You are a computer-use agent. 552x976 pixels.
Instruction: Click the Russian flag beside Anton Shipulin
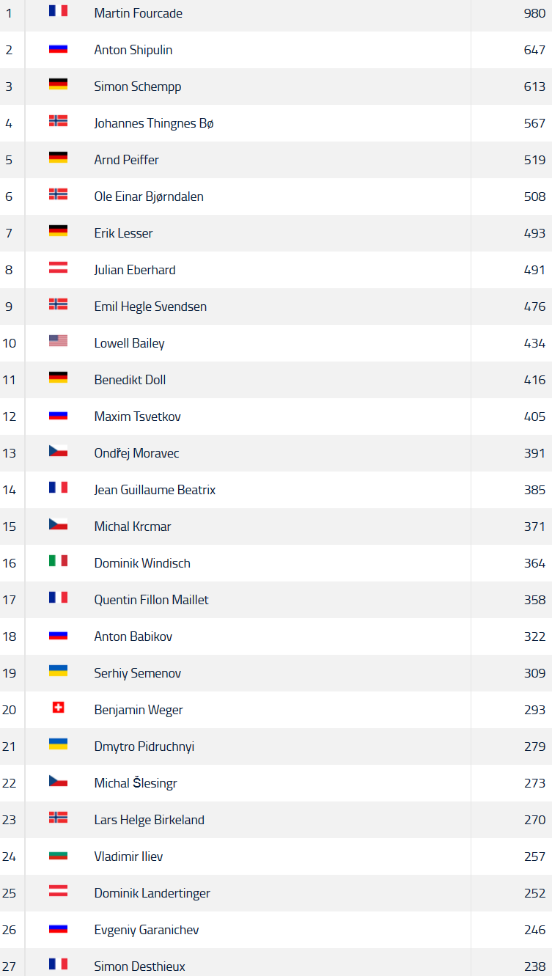(58, 48)
